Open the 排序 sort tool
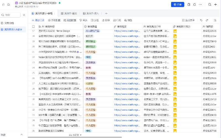 click(x=106, y=20)
